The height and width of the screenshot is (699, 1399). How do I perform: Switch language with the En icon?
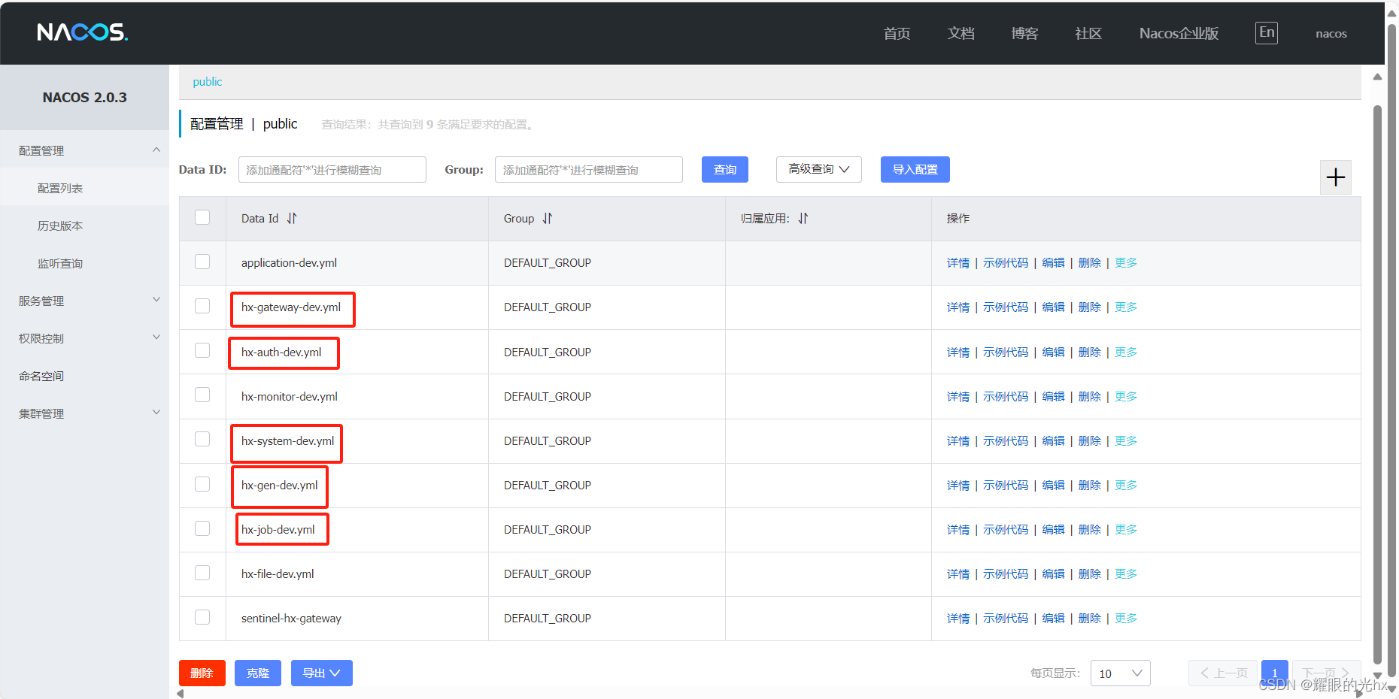pos(1267,32)
